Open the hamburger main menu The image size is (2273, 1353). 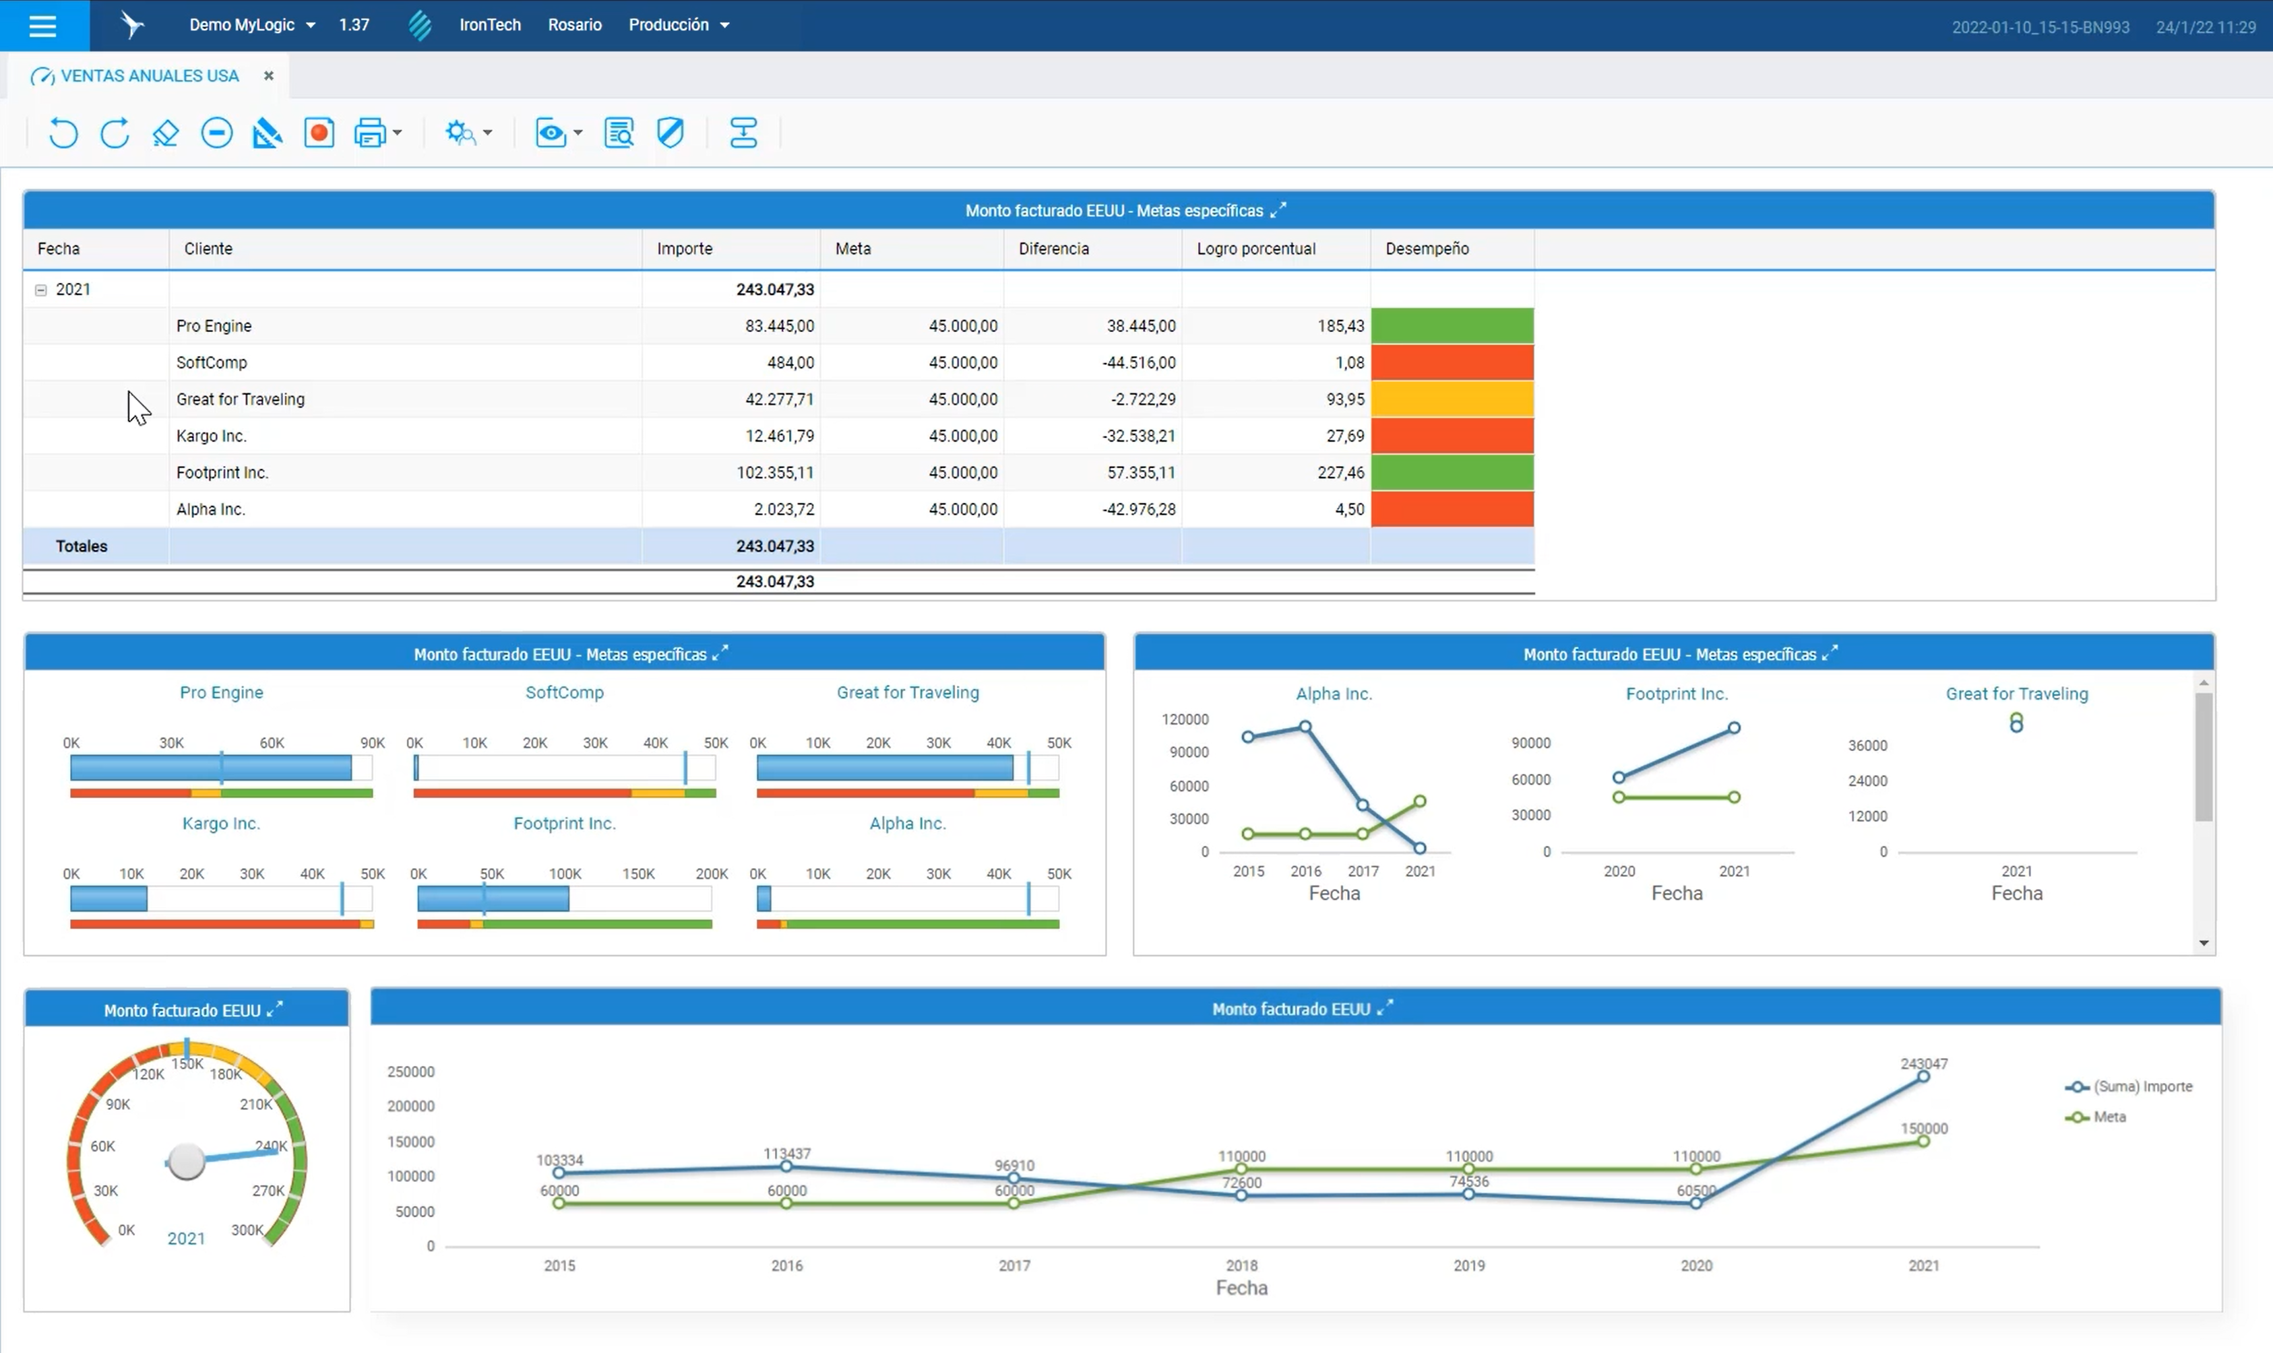(43, 26)
